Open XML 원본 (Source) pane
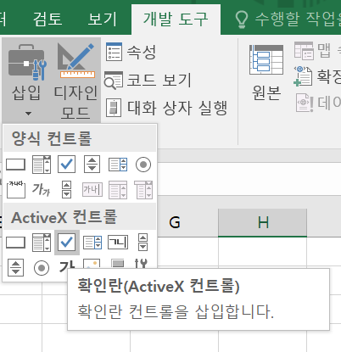The width and height of the screenshot is (341, 352). pos(266,73)
